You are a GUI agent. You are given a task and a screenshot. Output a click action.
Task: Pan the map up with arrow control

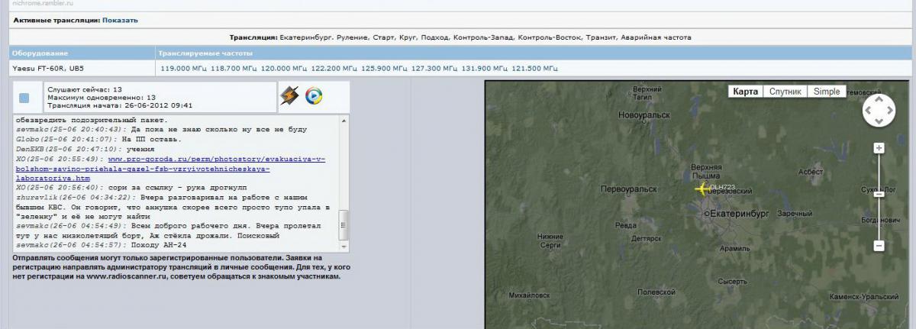point(879,101)
